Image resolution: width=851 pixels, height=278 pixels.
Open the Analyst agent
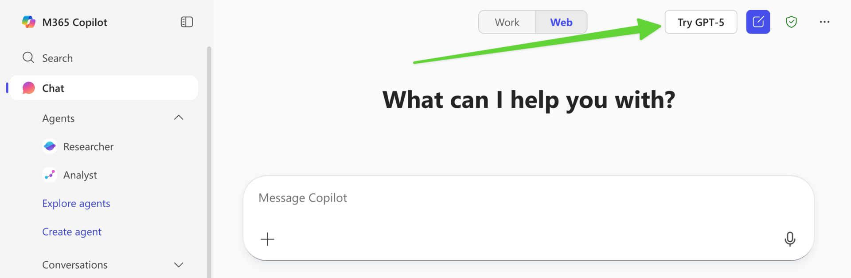70,175
